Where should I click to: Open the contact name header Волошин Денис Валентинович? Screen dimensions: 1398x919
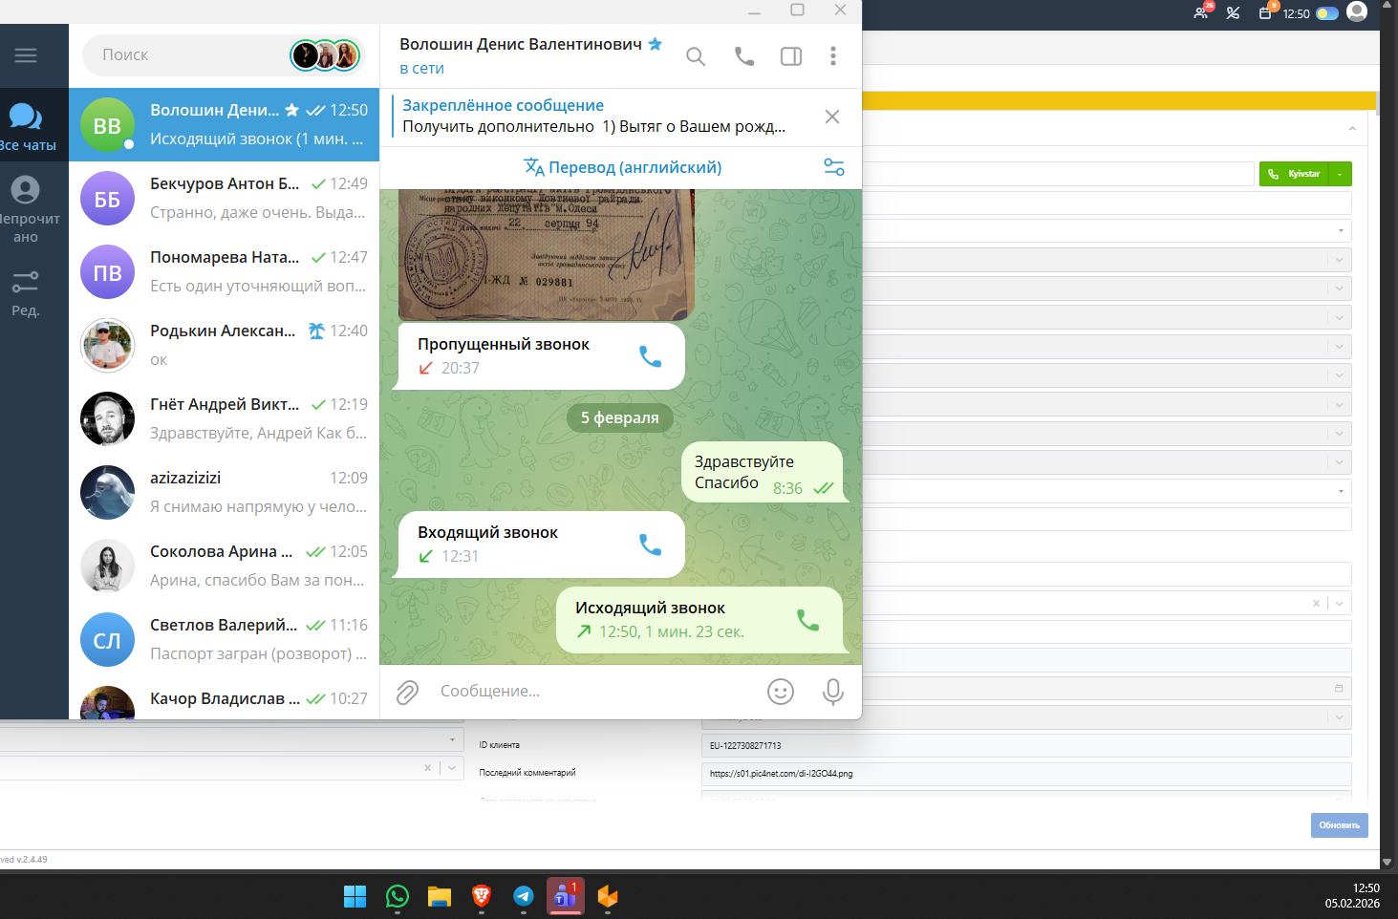pos(521,44)
